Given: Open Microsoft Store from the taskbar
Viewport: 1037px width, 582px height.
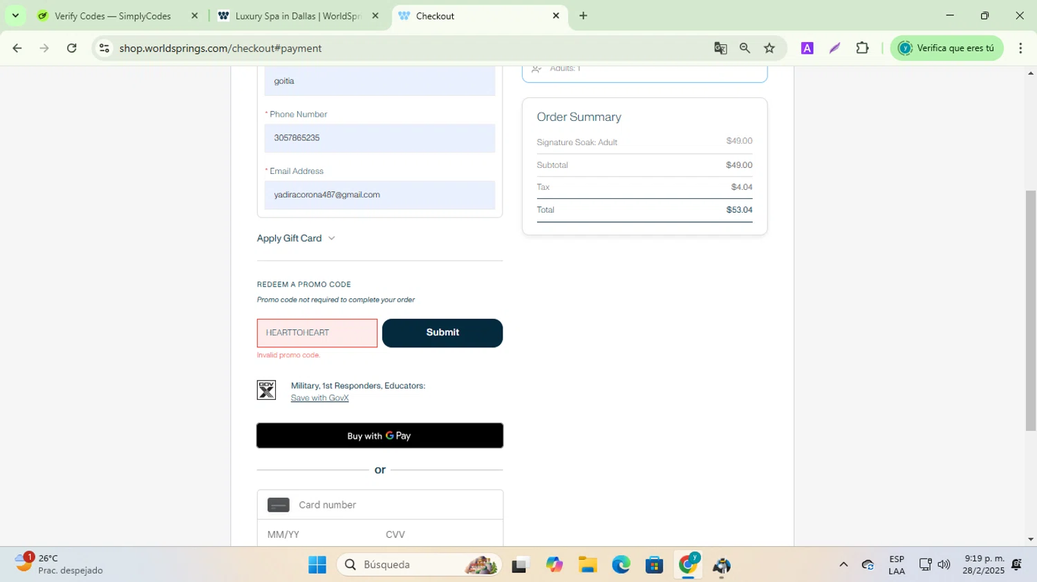Looking at the screenshot, I should [655, 565].
